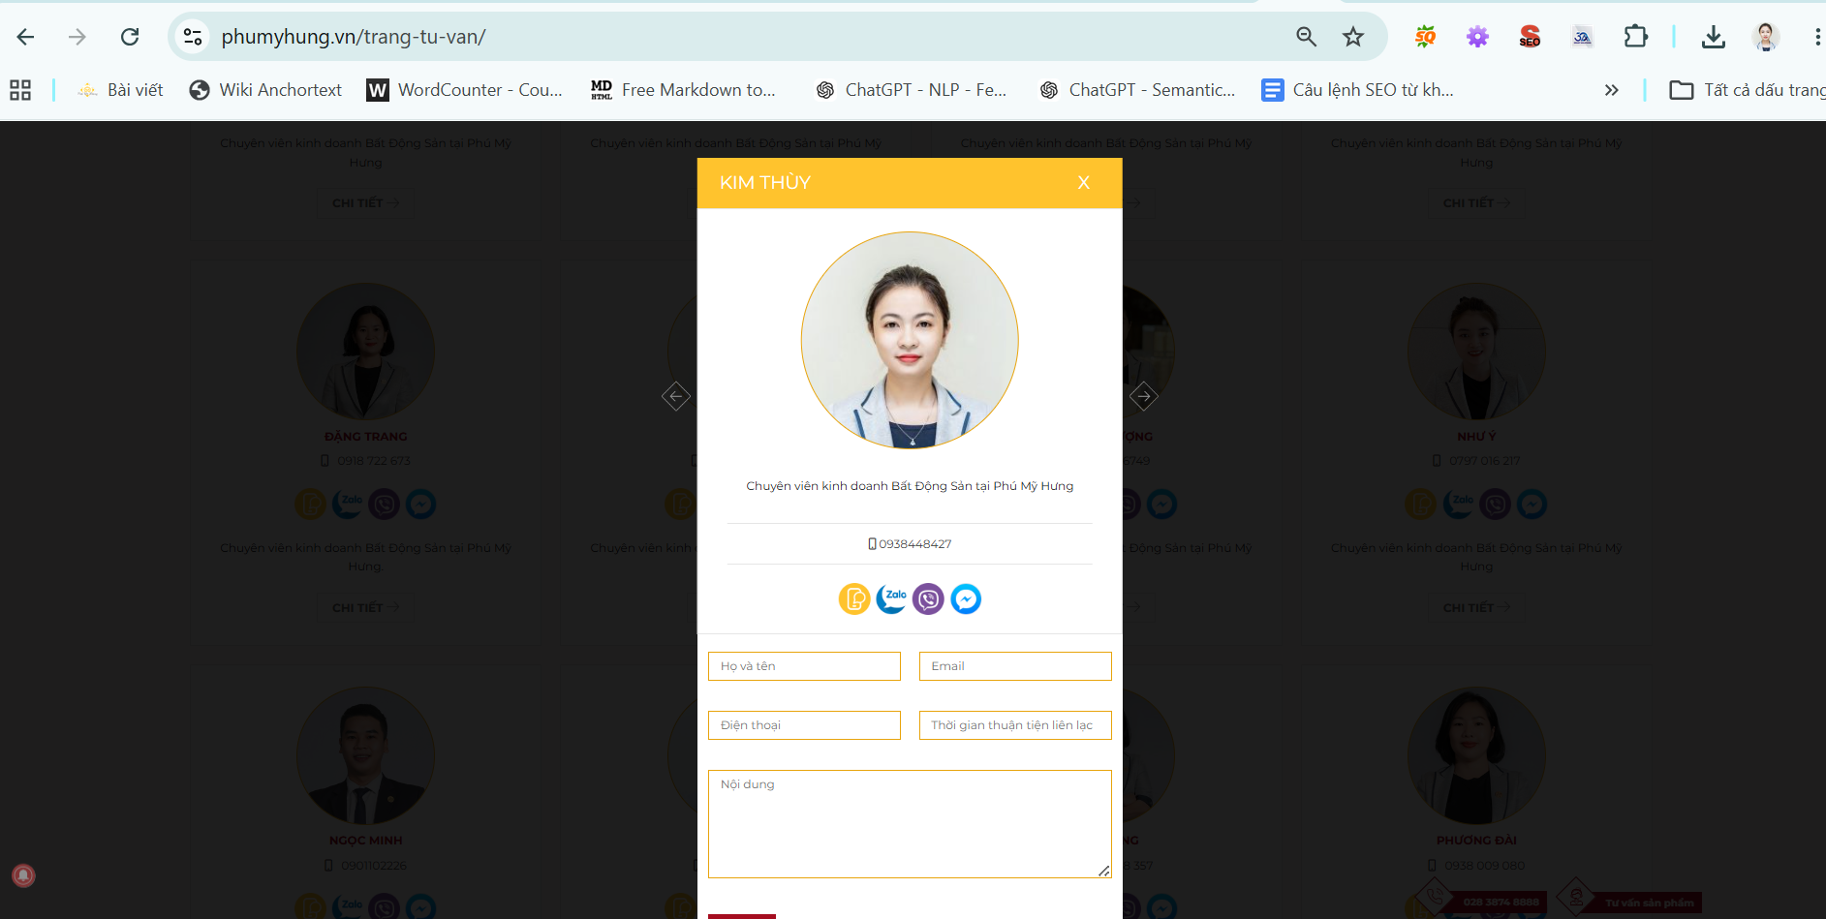Click the 3A extension icon

pyautogui.click(x=1582, y=37)
